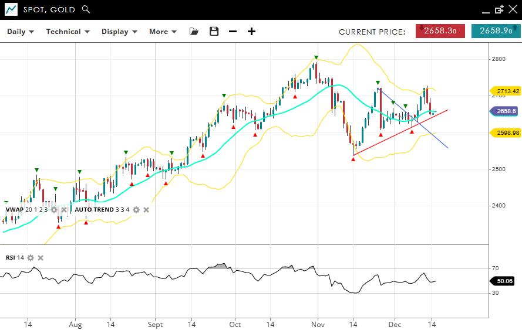Image resolution: width=522 pixels, height=330 pixels.
Task: Remove the RSI indicator
Action: coord(41,258)
